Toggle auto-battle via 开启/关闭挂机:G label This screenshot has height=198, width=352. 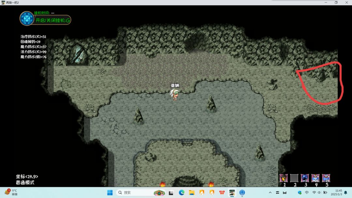(53, 21)
